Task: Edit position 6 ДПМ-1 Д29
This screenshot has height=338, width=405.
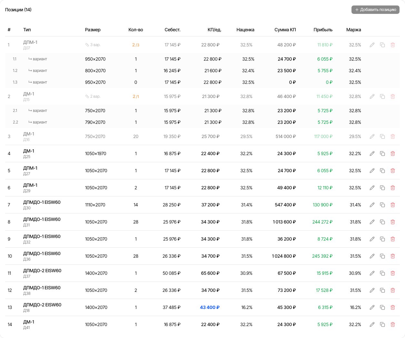Action: click(372, 188)
